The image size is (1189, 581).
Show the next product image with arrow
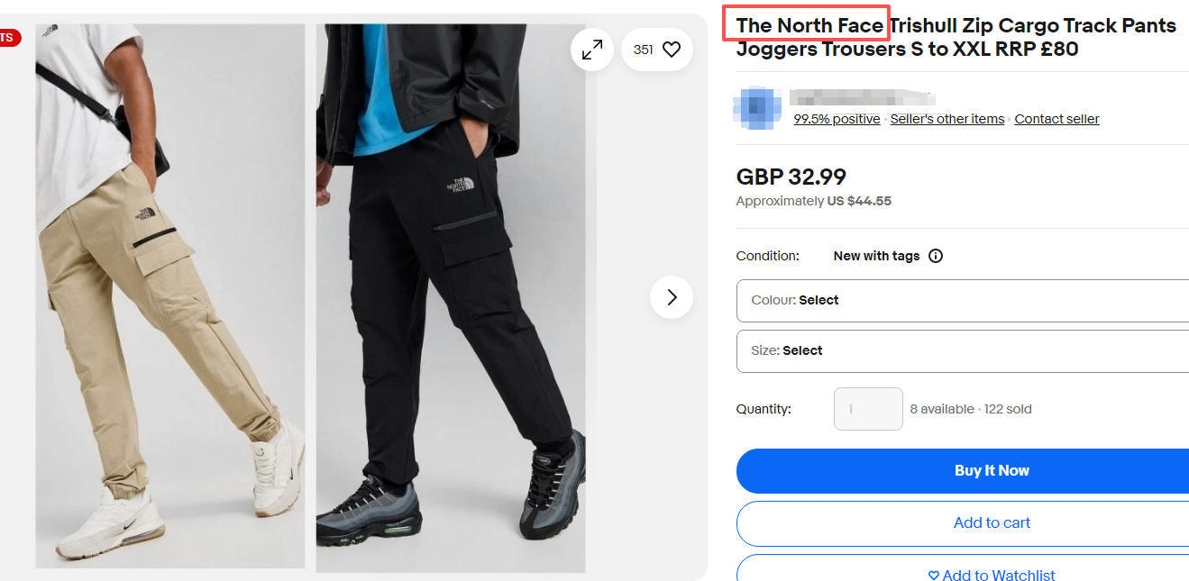pos(672,297)
